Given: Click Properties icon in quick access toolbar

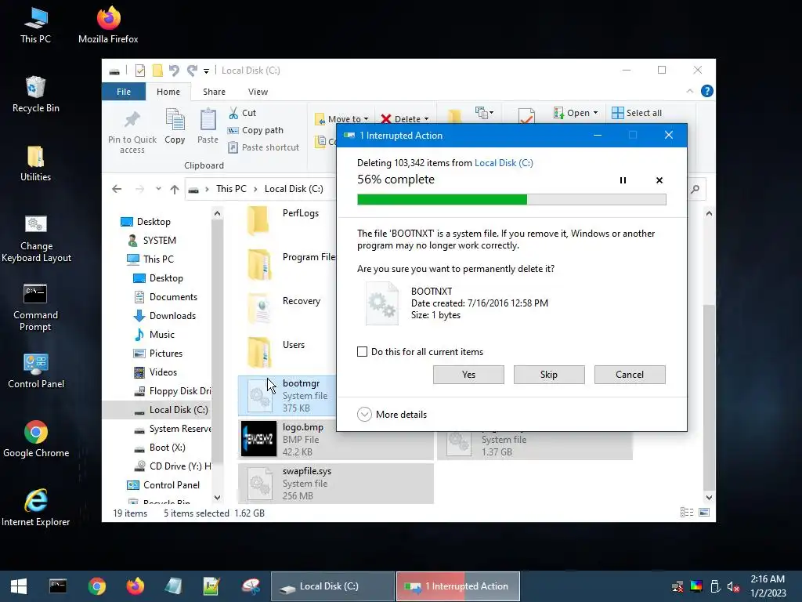Looking at the screenshot, I should [139, 70].
